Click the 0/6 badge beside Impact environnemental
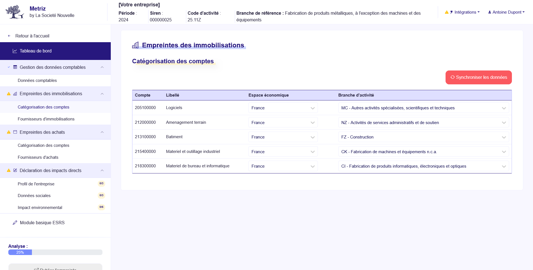This screenshot has height=270, width=533. pos(101,207)
